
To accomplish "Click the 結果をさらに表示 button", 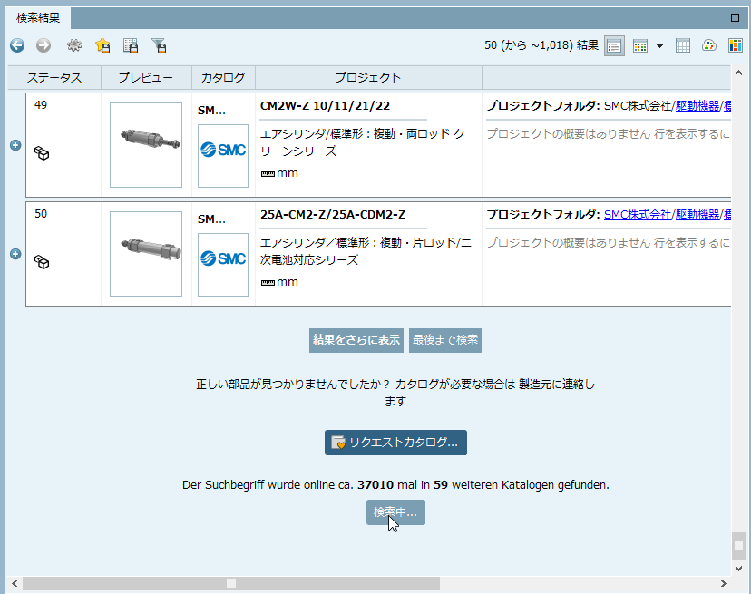I will coord(356,340).
